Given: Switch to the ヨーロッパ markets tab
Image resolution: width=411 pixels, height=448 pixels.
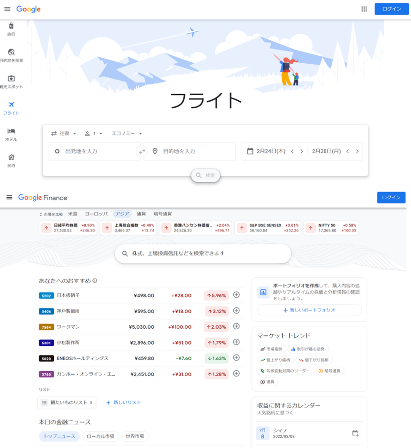Looking at the screenshot, I should [x=96, y=214].
